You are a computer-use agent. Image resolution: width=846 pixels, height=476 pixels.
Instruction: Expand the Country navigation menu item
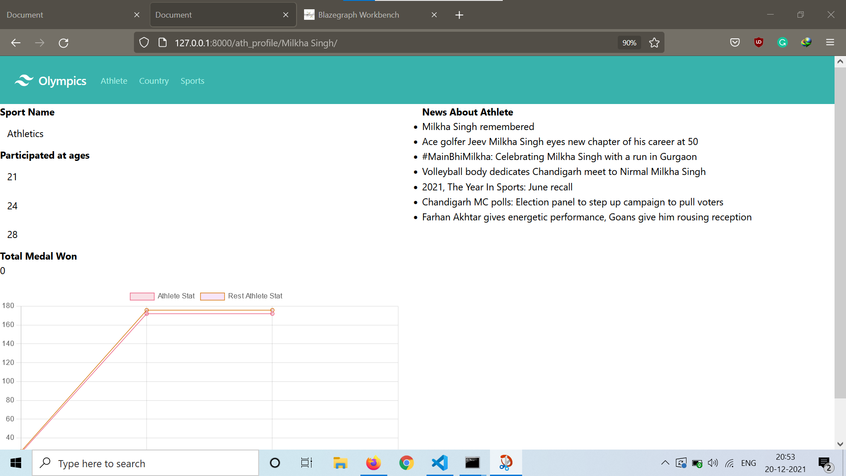[x=153, y=81]
